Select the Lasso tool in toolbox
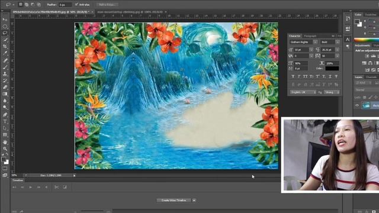 point(5,33)
